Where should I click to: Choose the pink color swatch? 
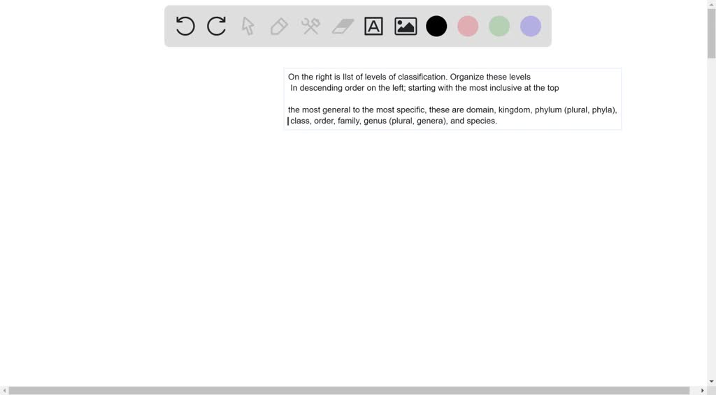tap(468, 26)
